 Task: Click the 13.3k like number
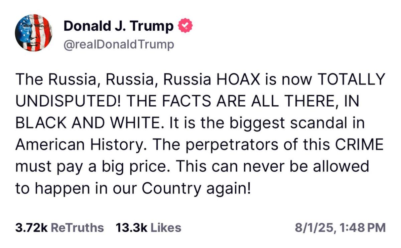(x=131, y=228)
